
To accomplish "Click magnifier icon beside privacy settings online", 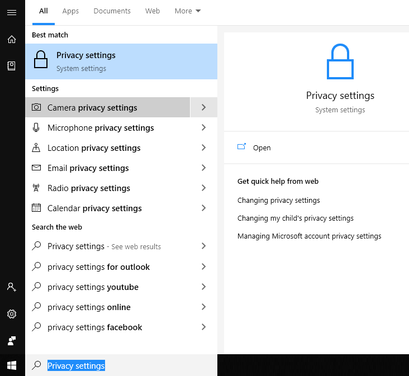I will 36,307.
